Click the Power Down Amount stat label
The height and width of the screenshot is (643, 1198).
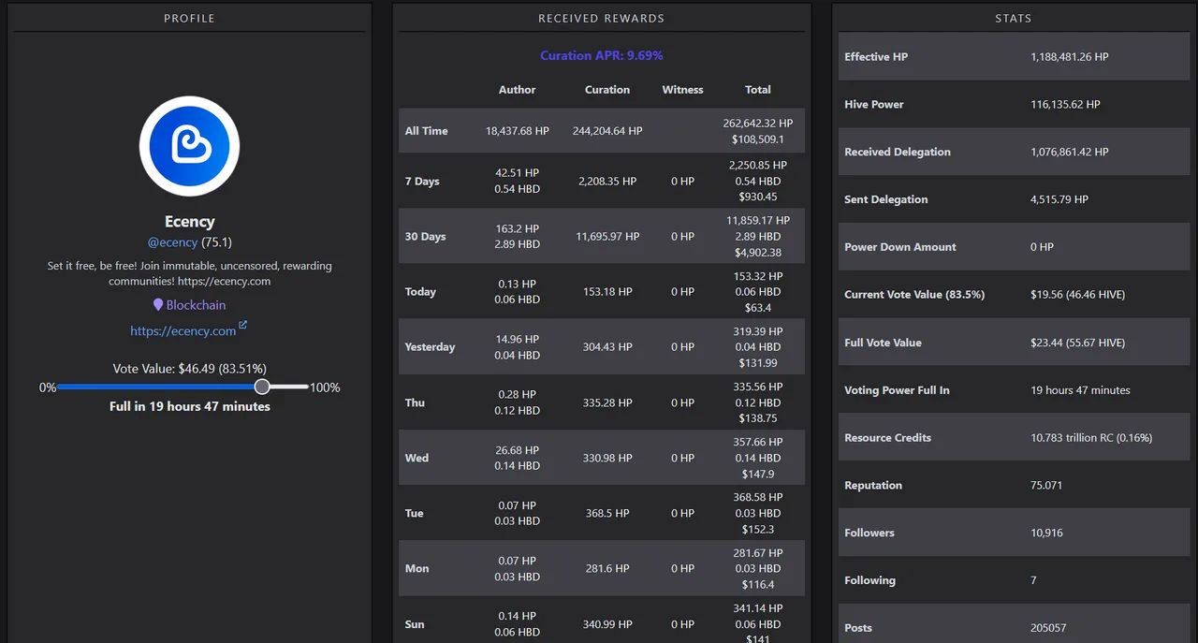[x=900, y=247]
